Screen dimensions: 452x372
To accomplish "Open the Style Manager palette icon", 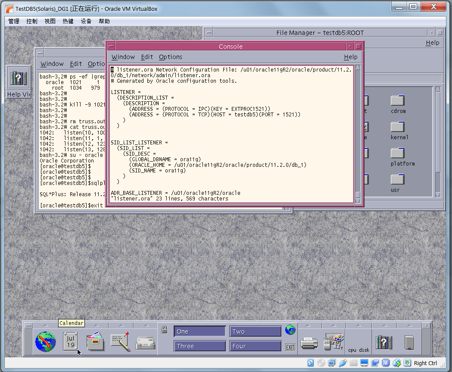I will (x=334, y=342).
